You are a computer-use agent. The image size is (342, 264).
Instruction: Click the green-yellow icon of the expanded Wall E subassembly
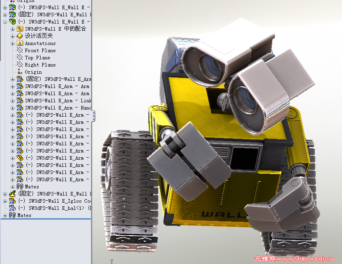click(x=12, y=22)
